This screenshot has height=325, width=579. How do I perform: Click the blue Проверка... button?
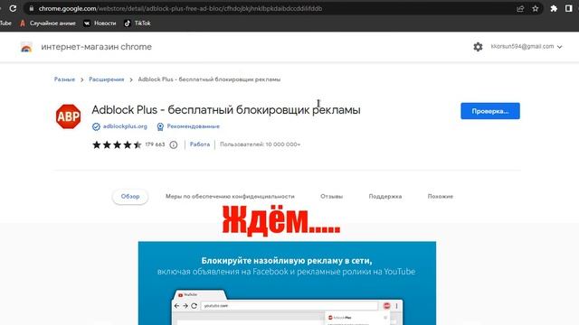pyautogui.click(x=490, y=111)
